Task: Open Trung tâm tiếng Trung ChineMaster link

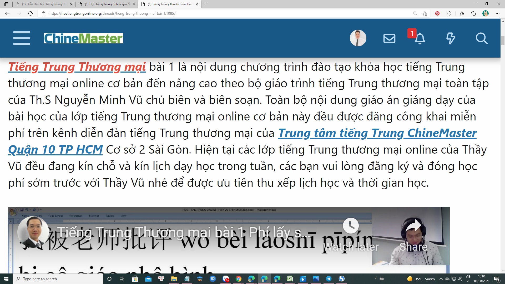Action: 377,133
